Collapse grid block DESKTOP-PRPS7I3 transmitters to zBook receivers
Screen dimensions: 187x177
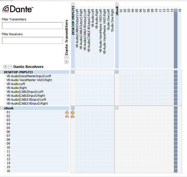tap(73, 108)
